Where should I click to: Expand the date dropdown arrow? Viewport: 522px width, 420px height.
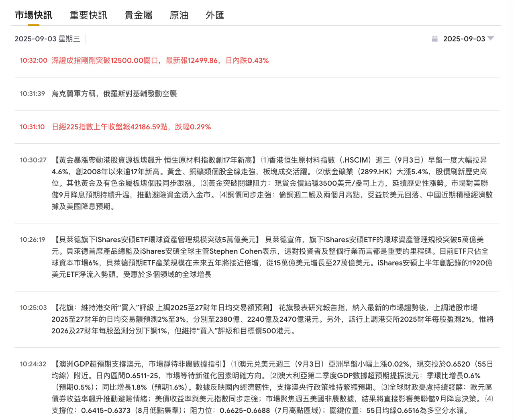(491, 39)
